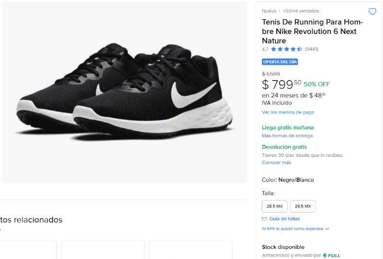Open the reviews count (5441)
The height and width of the screenshot is (259, 383).
(312, 49)
